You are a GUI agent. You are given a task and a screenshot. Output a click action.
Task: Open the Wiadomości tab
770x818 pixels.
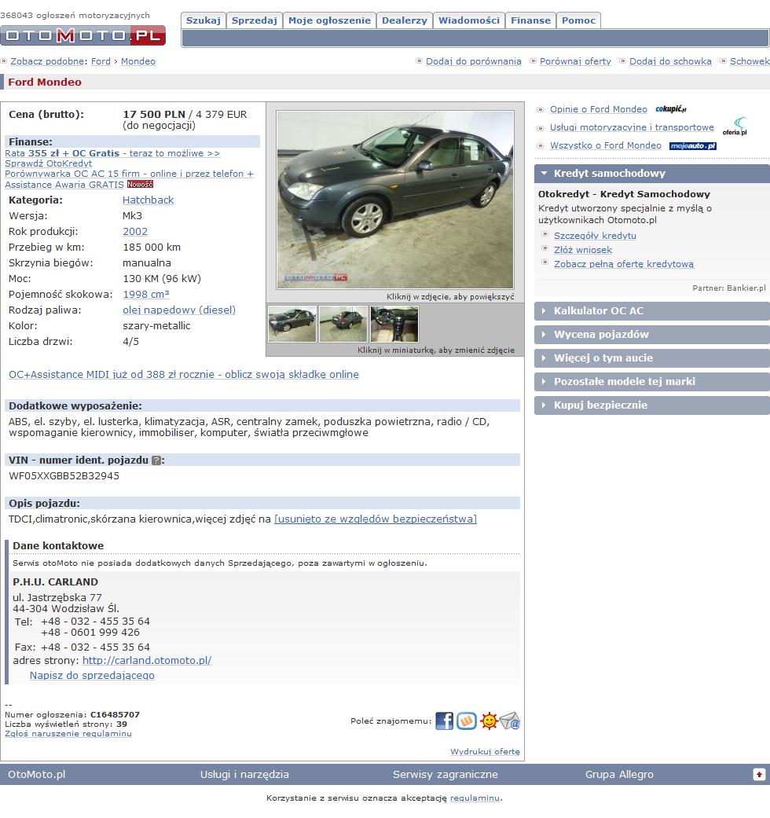click(x=469, y=20)
